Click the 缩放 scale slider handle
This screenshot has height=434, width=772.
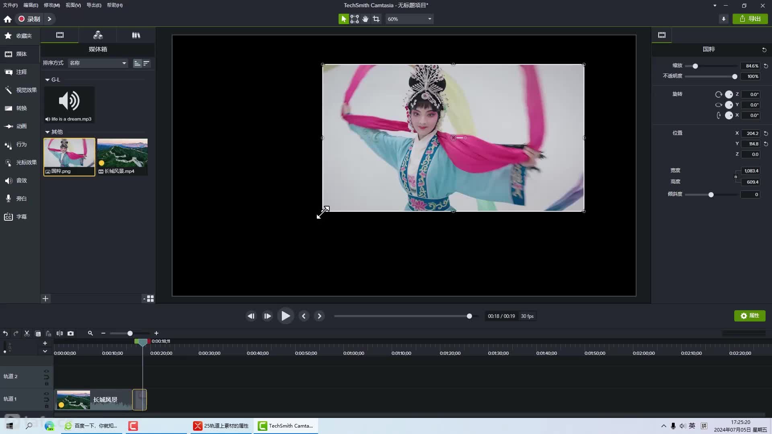tap(695, 66)
